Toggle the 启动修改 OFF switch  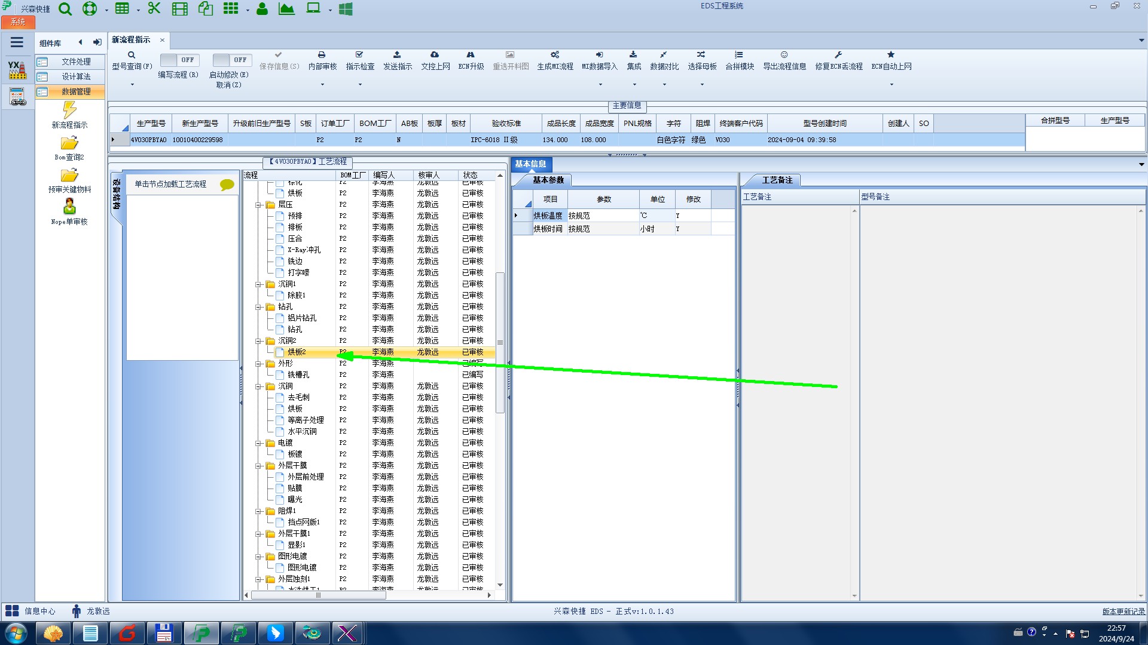(x=231, y=60)
